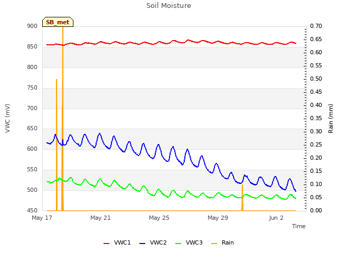Image resolution: width=338 pixels, height=253 pixels.
Task: Click the 750 left axis value
Action: pos(32,88)
